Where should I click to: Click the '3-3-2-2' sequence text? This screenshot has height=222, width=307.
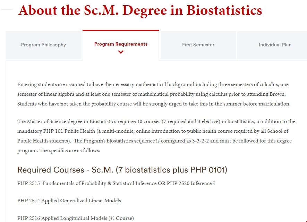(203, 141)
